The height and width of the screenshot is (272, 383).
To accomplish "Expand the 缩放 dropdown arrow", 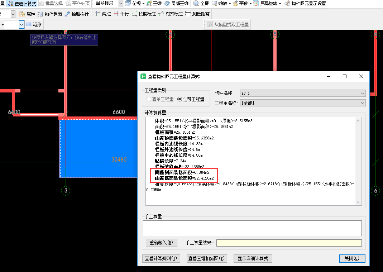I will (x=230, y=4).
